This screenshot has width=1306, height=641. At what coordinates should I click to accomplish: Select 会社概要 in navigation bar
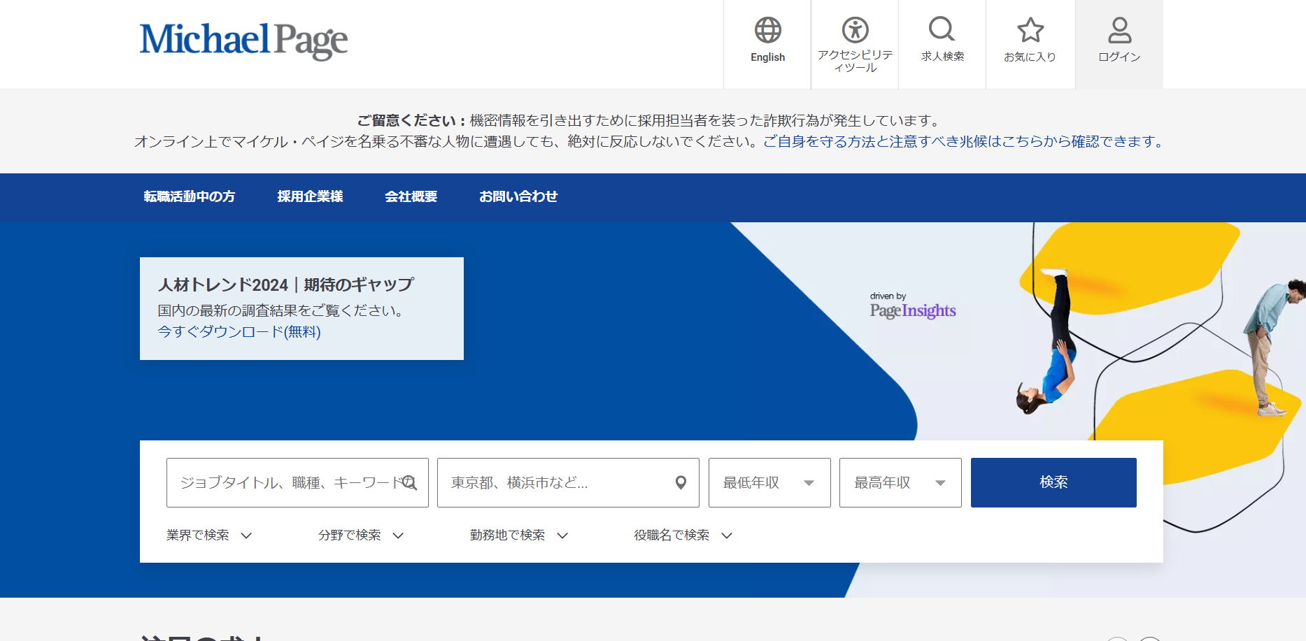pos(411,197)
